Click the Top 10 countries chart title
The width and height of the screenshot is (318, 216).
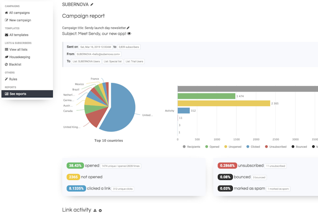coord(109,141)
